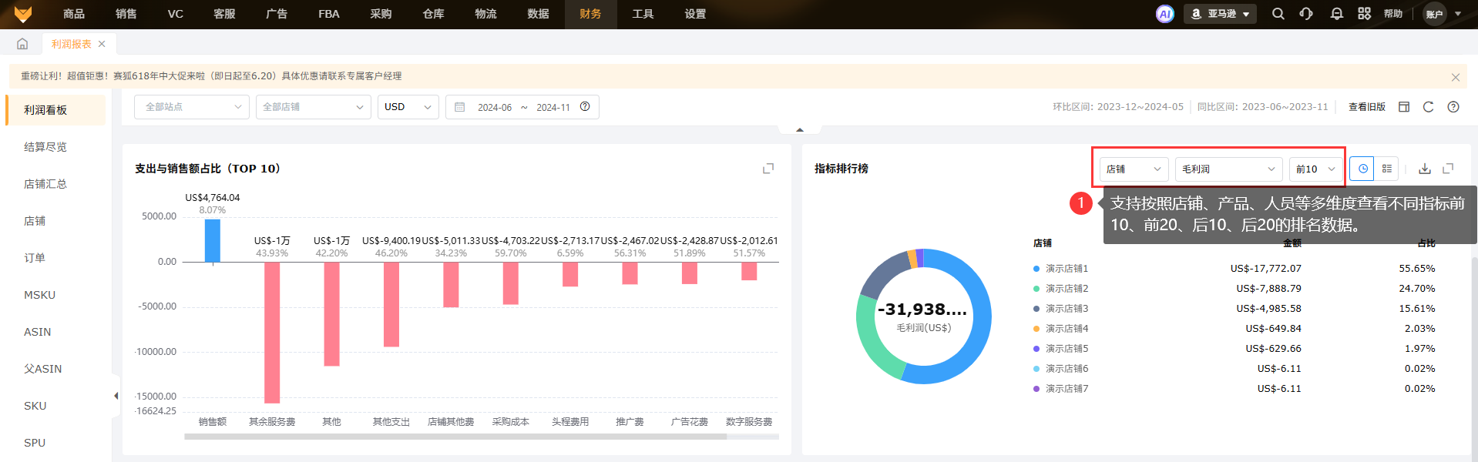
Task: Open the customer support headset icon
Action: coord(1306,14)
